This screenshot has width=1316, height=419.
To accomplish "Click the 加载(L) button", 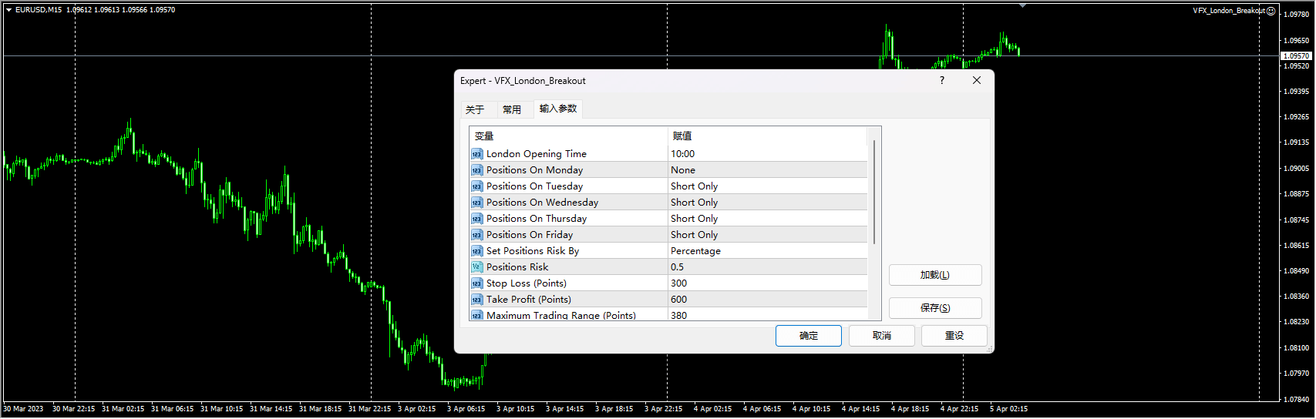I will (934, 275).
